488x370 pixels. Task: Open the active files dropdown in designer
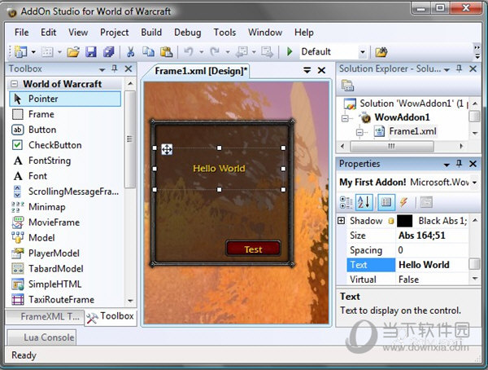tap(307, 71)
